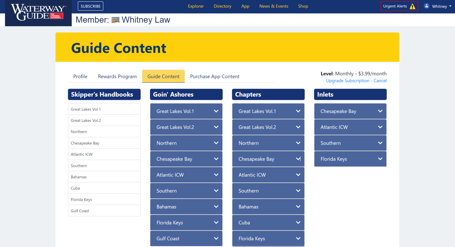Click the Upgrade Subscription link
455x247 pixels.
tap(347, 81)
